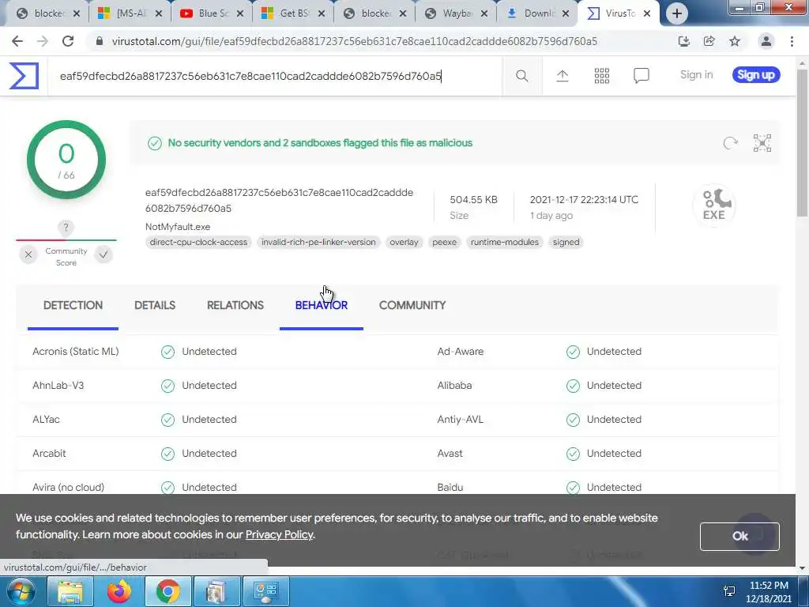The height and width of the screenshot is (607, 809).
Task: Click the runtime-modules tag
Action: 505,242
